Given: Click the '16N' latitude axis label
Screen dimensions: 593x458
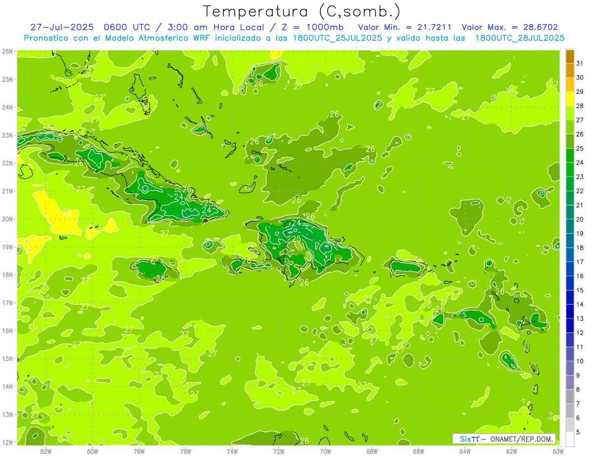Looking at the screenshot, I should (7, 331).
